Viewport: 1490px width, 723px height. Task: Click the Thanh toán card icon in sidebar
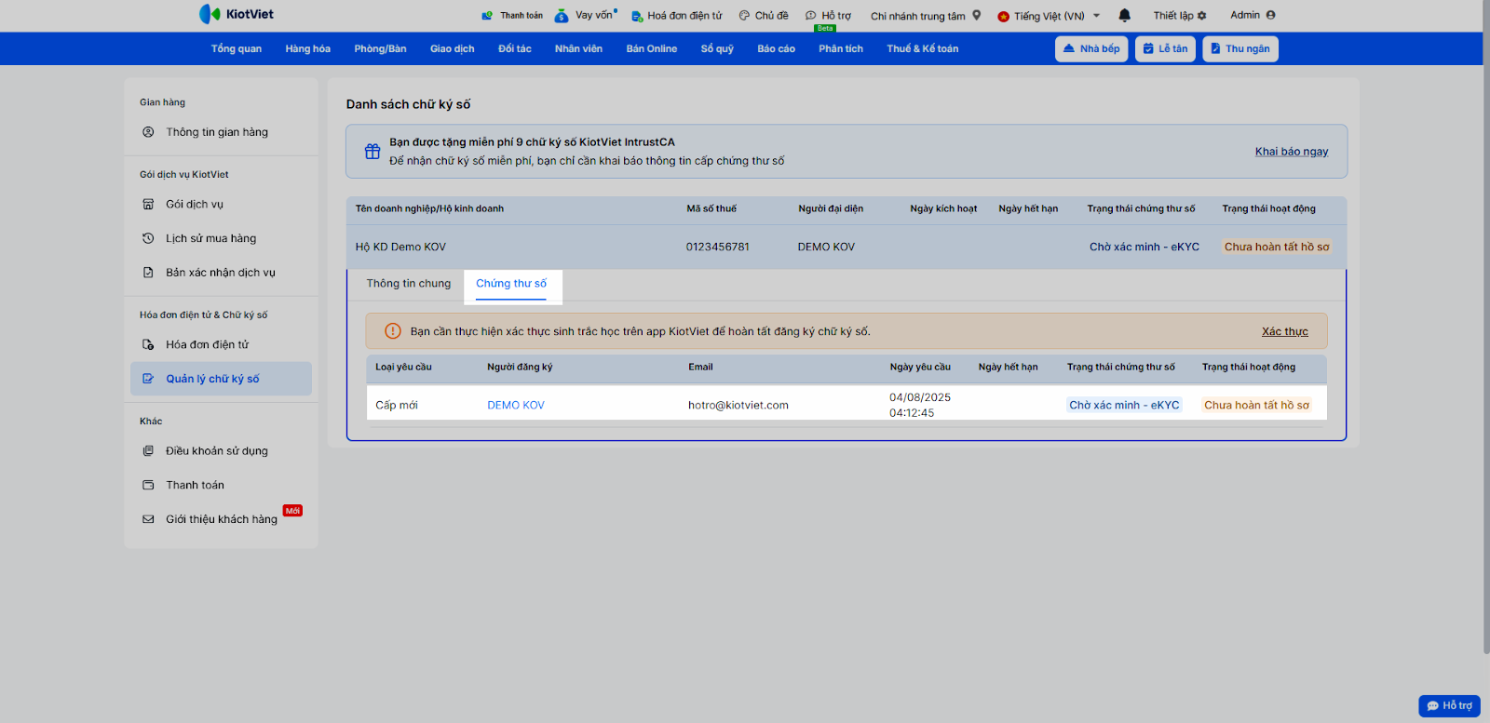coord(148,485)
